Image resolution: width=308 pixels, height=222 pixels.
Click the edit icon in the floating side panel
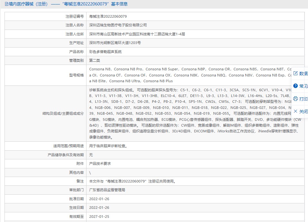(295, 74)
